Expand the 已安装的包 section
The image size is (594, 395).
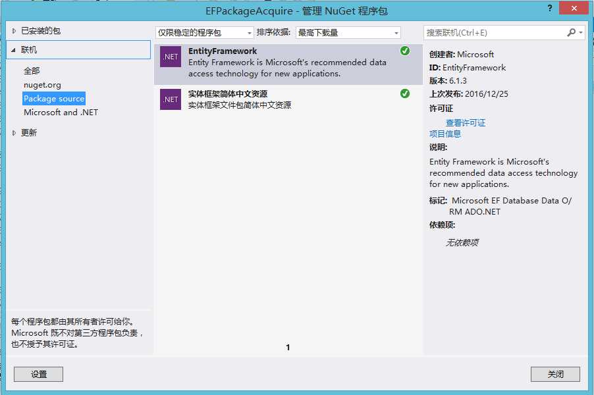14,31
